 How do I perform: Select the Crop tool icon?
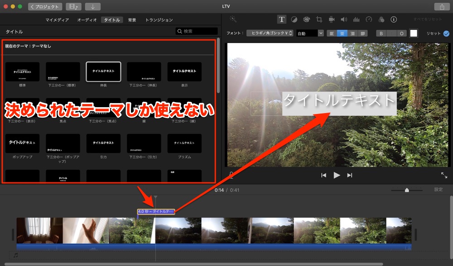[319, 19]
